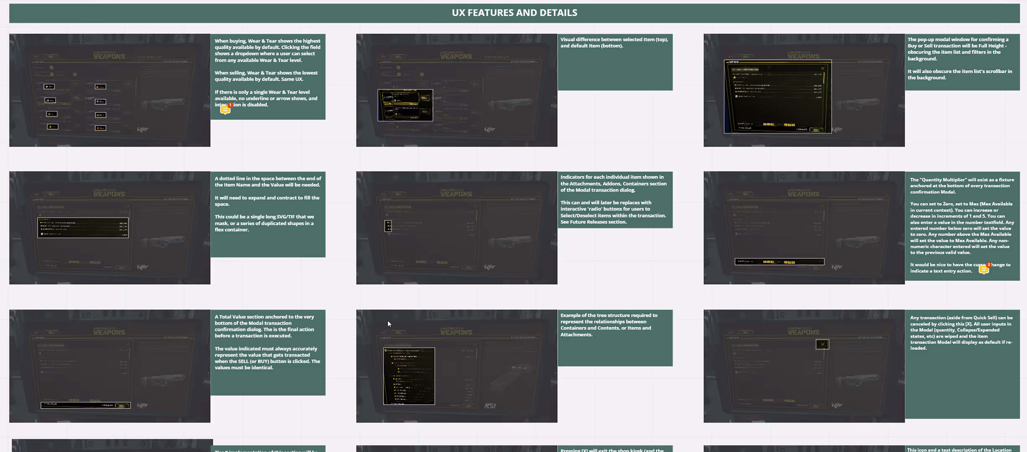
Task: Click the top-left highlighted Wear & Tear field
Action: (x=49, y=87)
